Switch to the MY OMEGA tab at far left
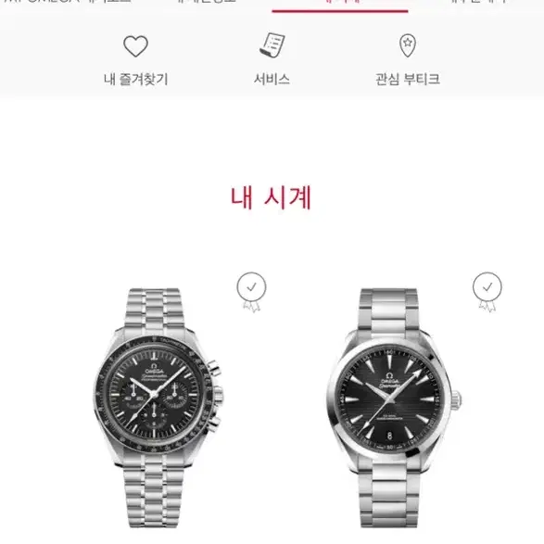Viewport: 544px width, 544px height. coord(68,3)
